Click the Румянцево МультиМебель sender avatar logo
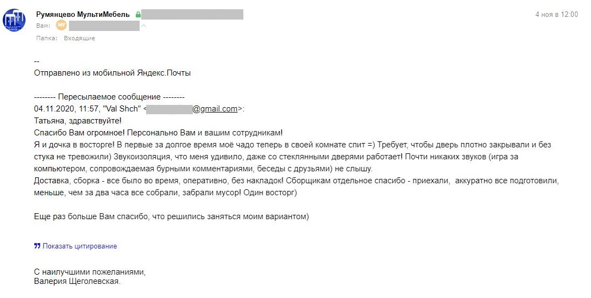 [14, 20]
